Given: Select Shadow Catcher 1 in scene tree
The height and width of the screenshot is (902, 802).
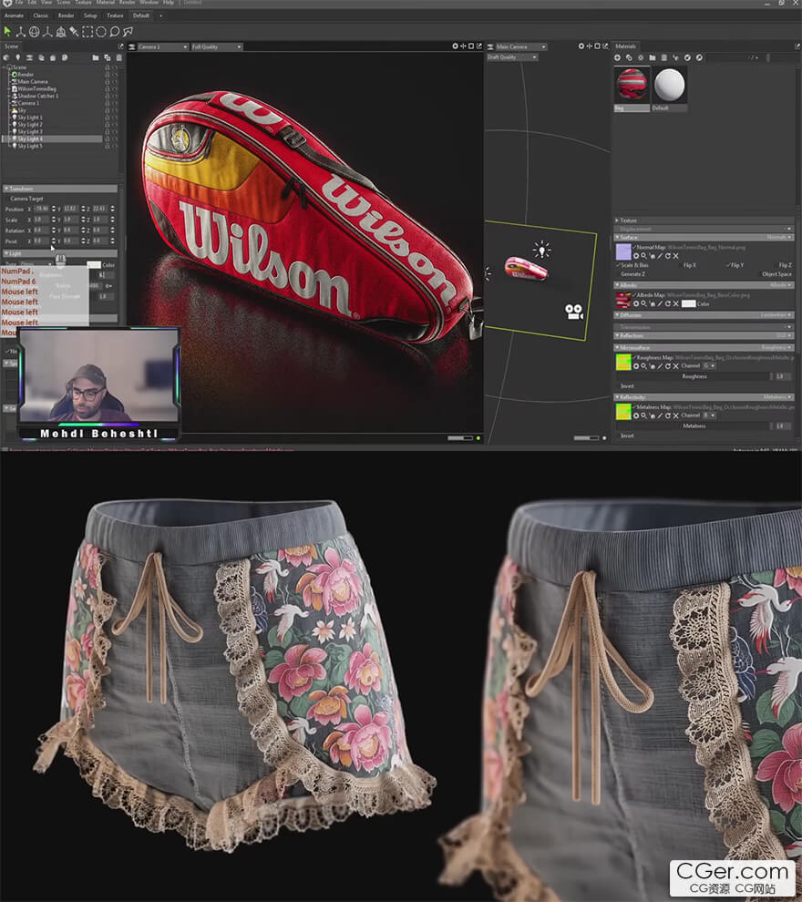Looking at the screenshot, I should click(x=38, y=96).
